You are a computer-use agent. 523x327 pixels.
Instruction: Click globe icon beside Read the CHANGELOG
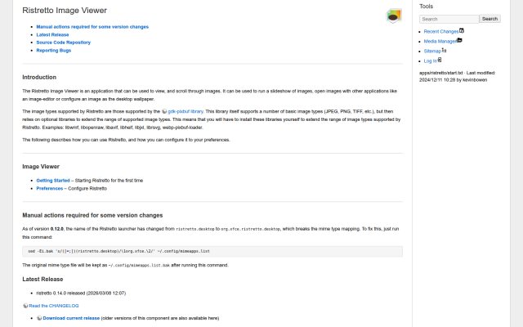[x=25, y=306]
